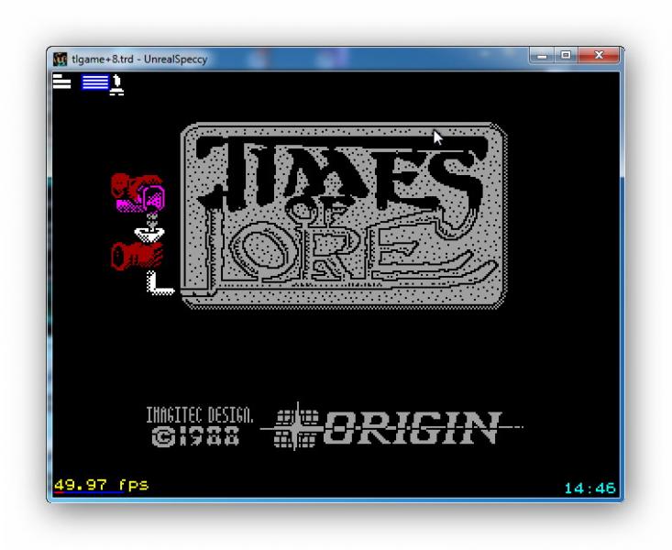Click the blue striped disk indicator icon

94,84
